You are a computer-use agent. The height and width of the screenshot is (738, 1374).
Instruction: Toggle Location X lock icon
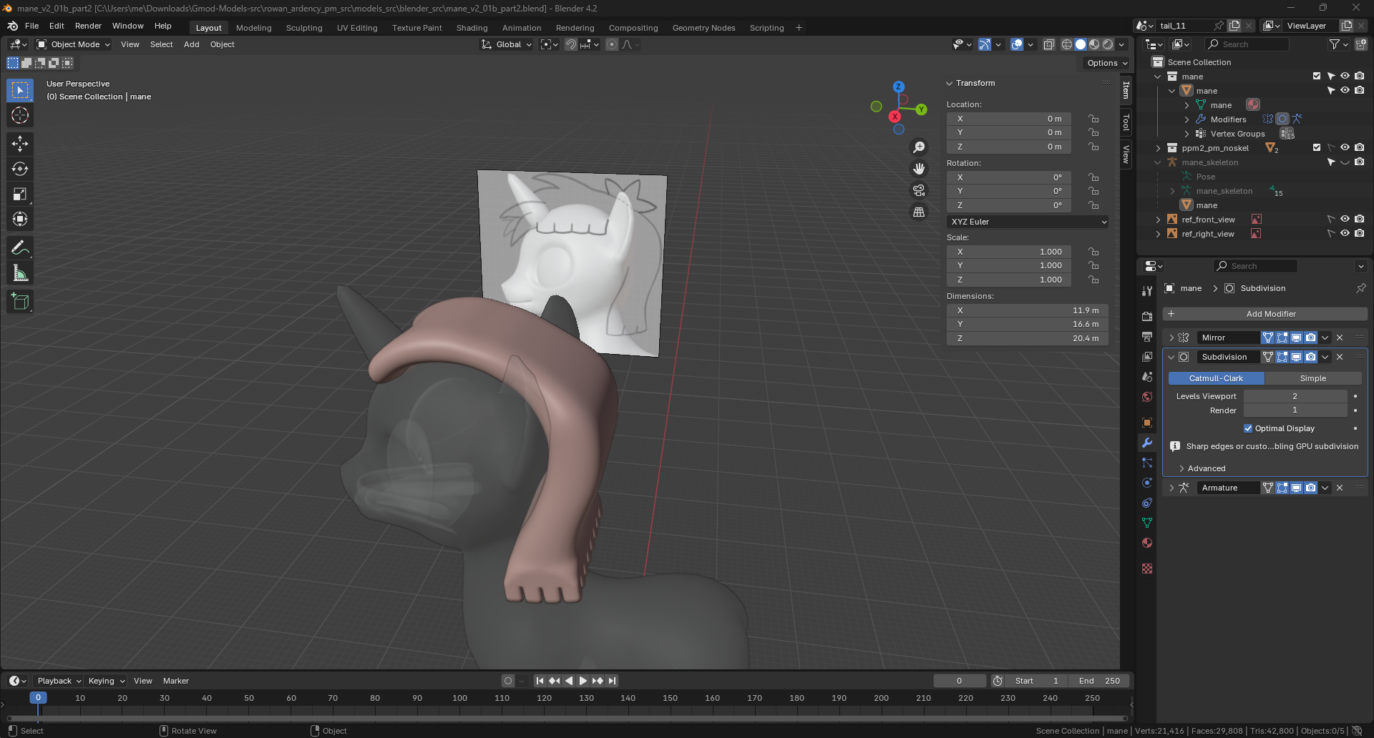[1093, 119]
